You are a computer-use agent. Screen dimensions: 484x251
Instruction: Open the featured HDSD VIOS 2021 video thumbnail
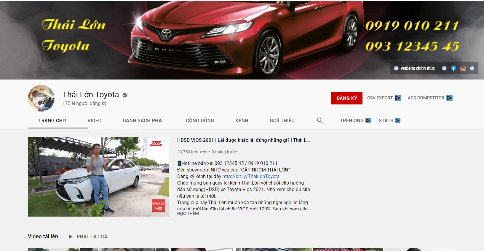pos(98,177)
